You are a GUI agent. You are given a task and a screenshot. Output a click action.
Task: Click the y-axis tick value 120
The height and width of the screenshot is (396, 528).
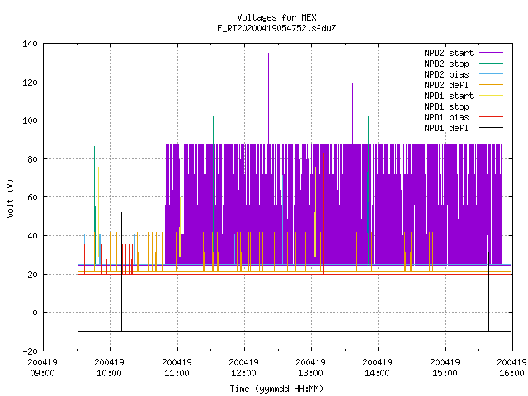(30, 82)
